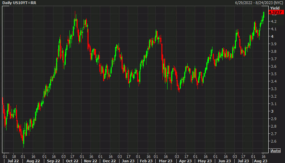
Task: Click the May 23 month label
Action: (205, 161)
